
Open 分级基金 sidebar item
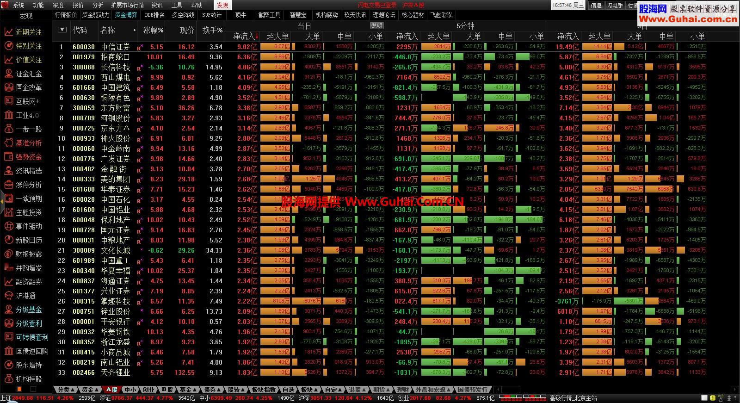click(23, 310)
